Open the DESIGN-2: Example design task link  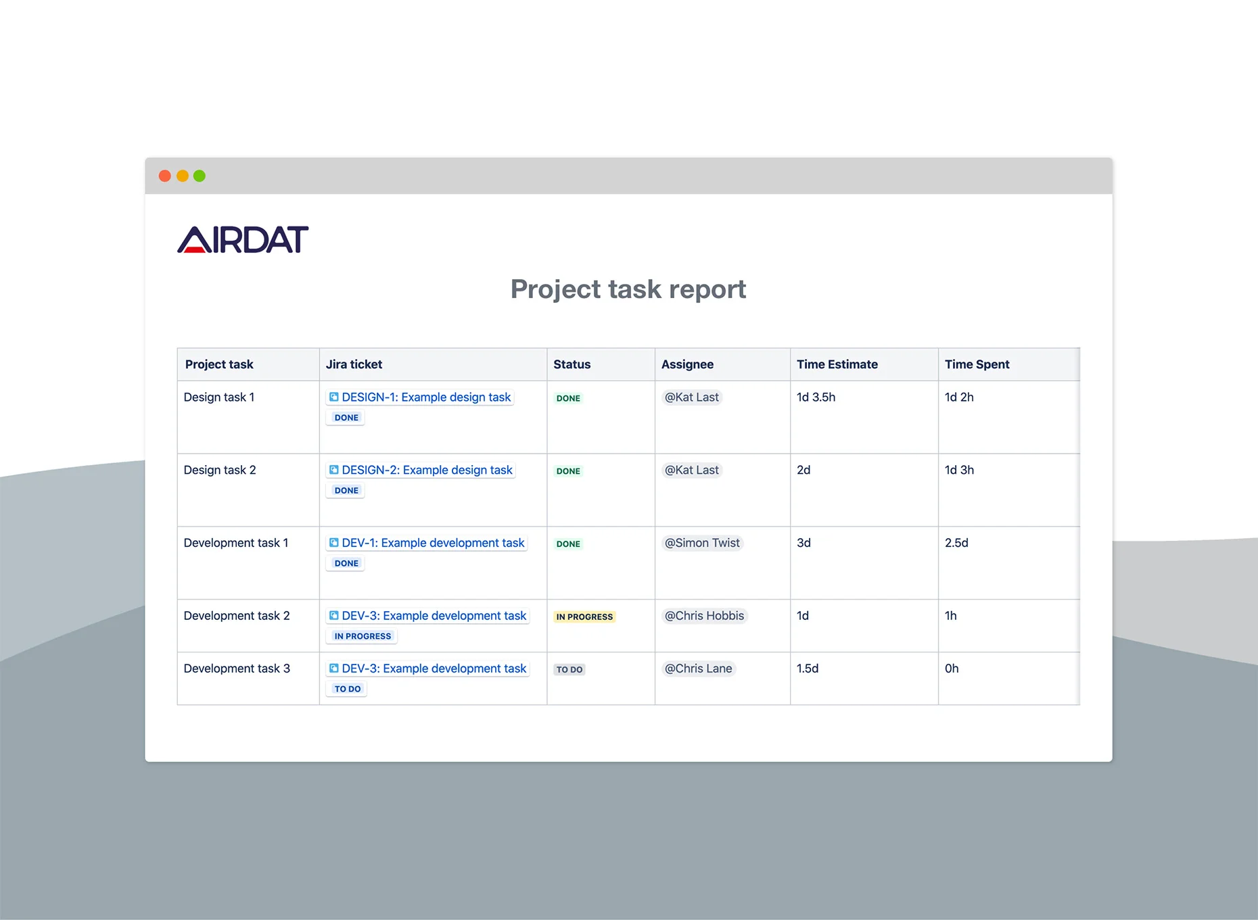coord(427,470)
